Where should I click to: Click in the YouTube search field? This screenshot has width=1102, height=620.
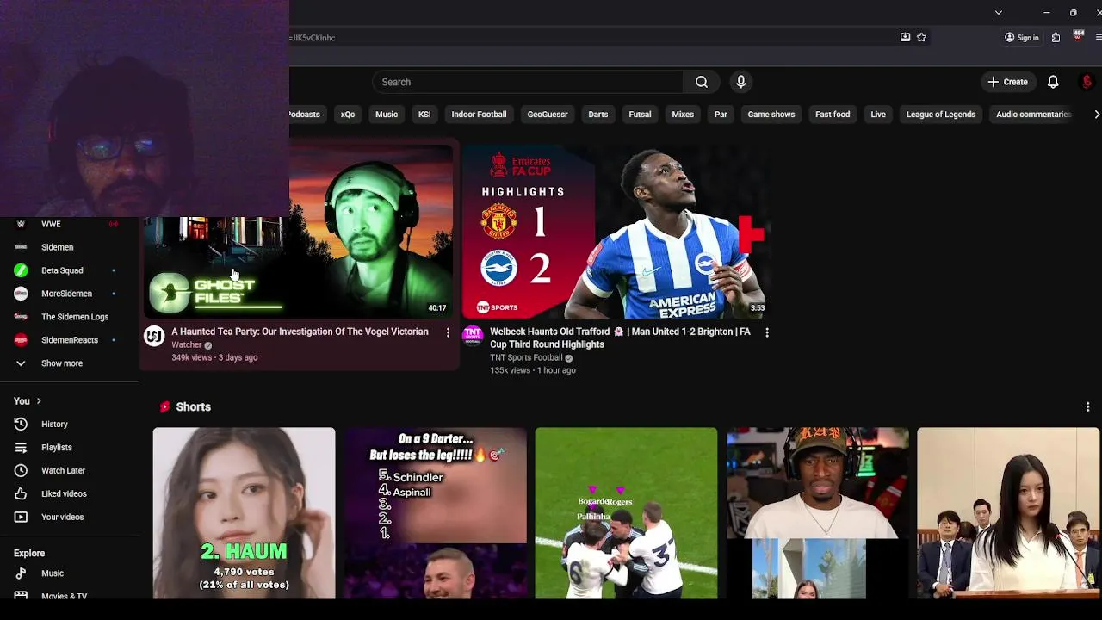click(528, 82)
